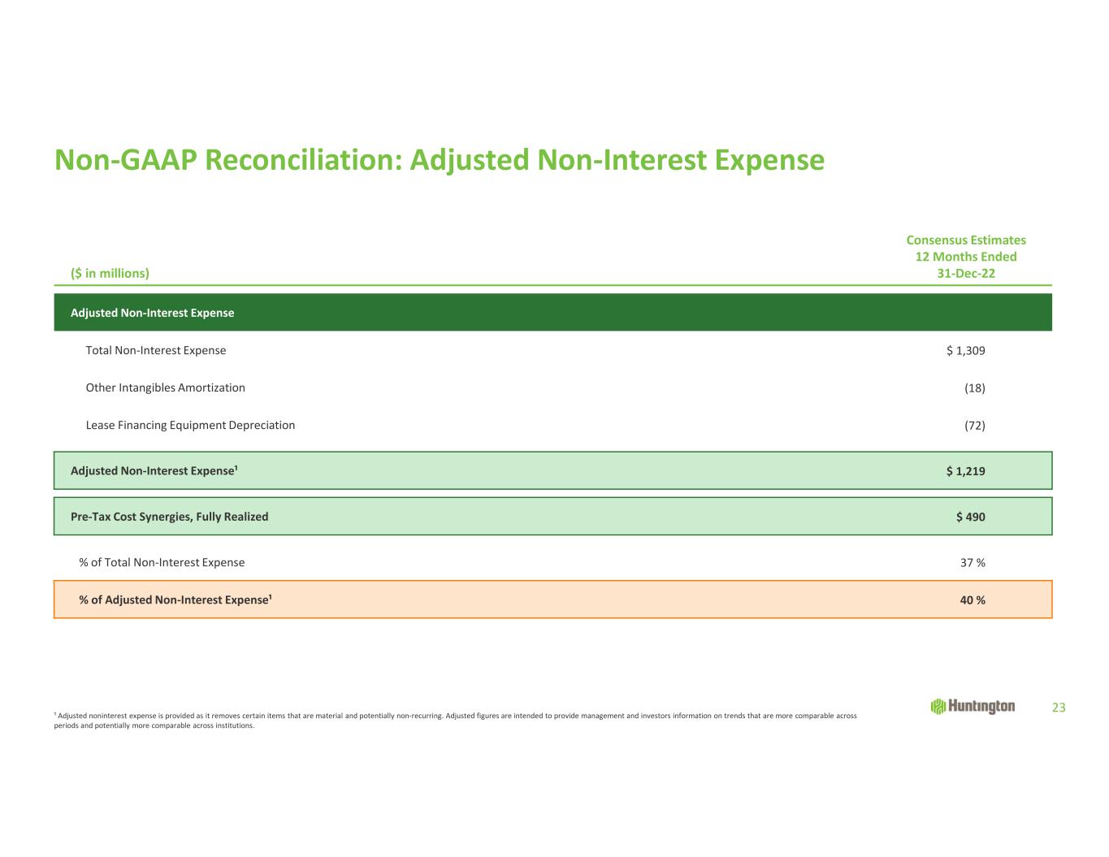Select the Consensus Estimates column header
This screenshot has height=857, width=1109.
tap(965, 257)
